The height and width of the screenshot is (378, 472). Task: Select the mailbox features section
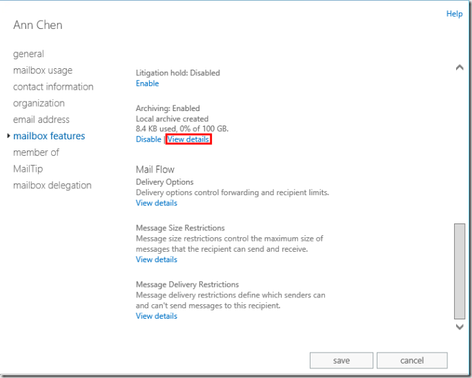(49, 136)
